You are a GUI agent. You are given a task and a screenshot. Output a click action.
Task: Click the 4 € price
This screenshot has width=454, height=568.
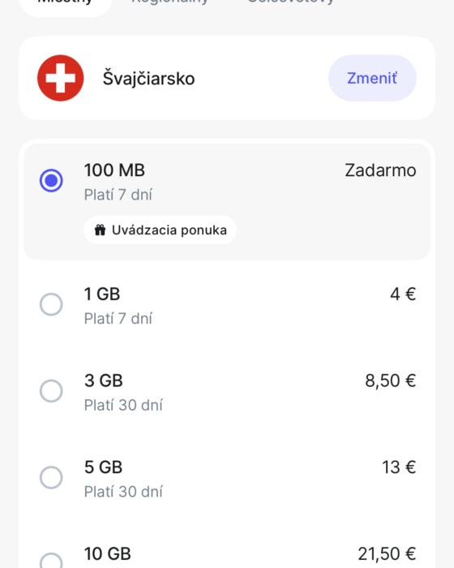point(403,294)
